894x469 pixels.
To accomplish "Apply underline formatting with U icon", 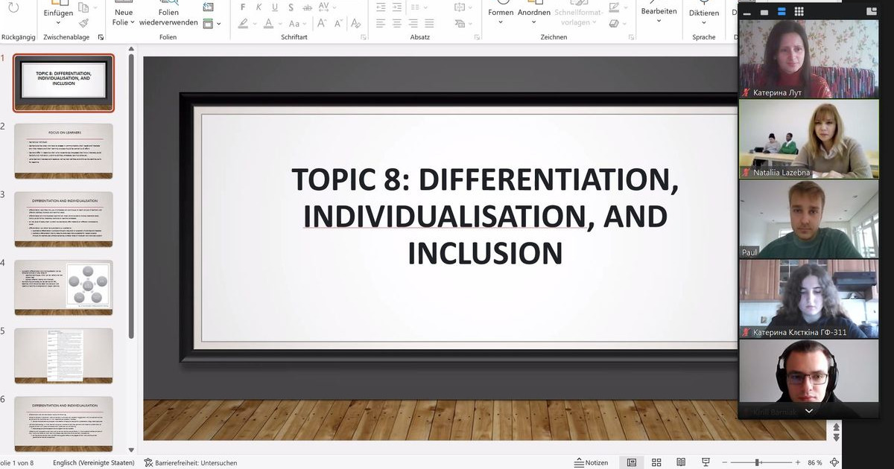I will (273, 7).
